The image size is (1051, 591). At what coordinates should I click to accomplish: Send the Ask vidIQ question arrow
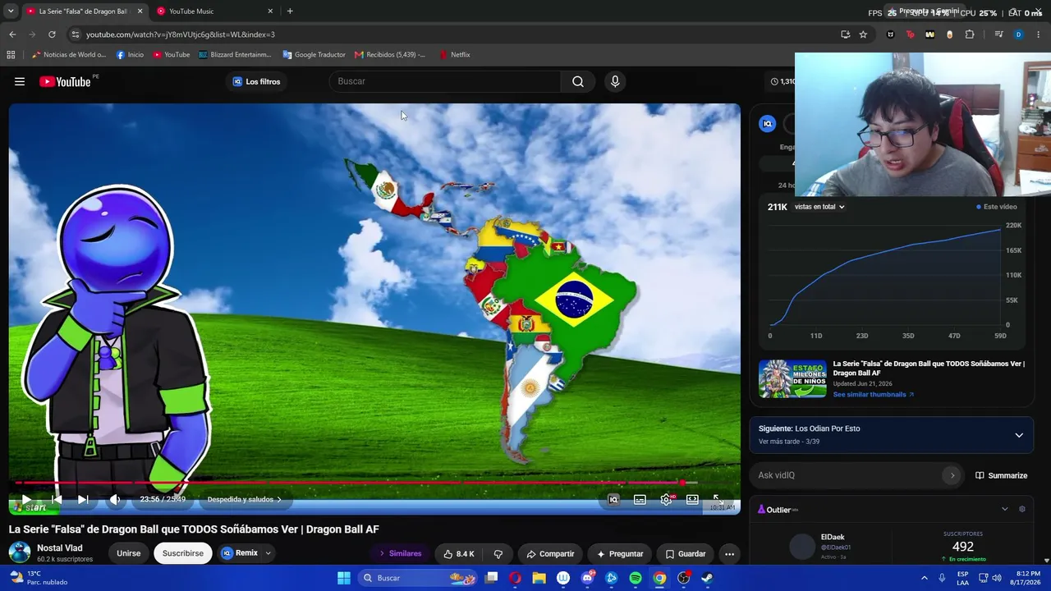[x=952, y=475]
